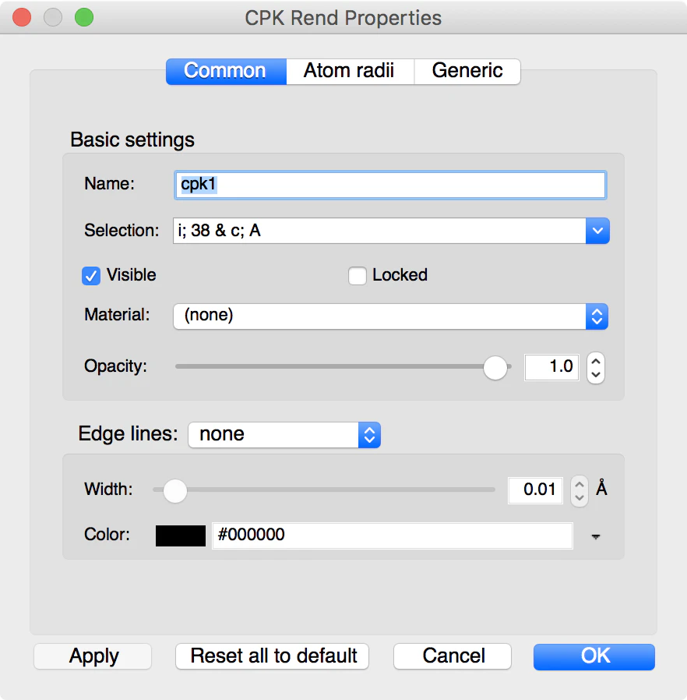The height and width of the screenshot is (700, 687).
Task: Open the Generic tab
Action: 467,71
